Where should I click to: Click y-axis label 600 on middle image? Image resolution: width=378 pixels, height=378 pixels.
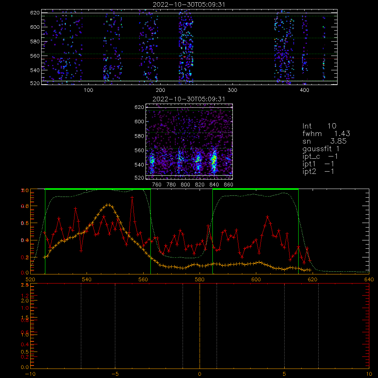[139, 121]
